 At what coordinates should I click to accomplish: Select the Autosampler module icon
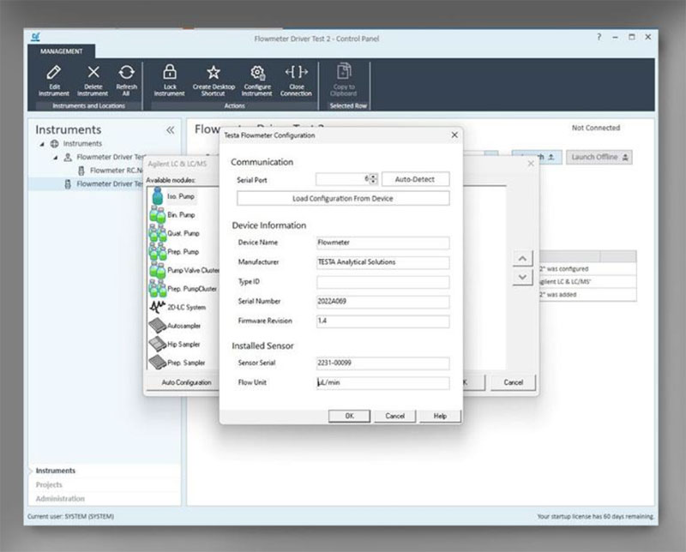click(158, 326)
